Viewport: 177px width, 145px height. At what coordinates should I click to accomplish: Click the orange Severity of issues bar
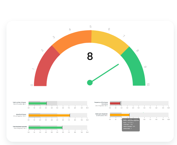pos(49,115)
